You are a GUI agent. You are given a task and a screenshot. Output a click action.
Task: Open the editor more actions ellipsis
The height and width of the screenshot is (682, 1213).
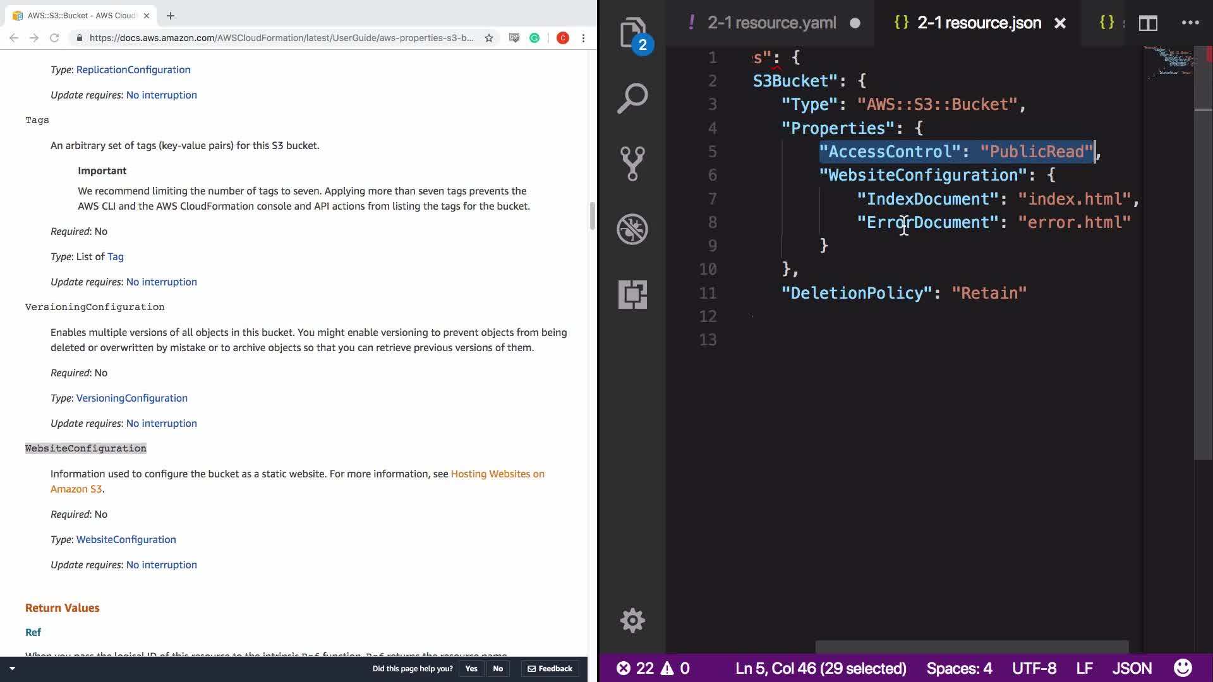click(1190, 23)
